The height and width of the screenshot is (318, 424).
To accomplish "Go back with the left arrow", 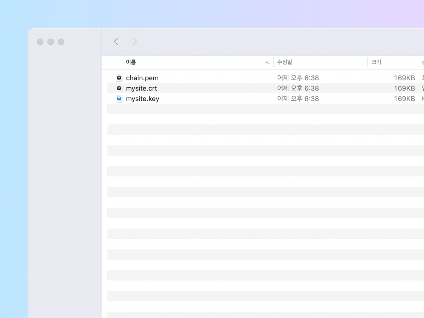I will pos(116,42).
